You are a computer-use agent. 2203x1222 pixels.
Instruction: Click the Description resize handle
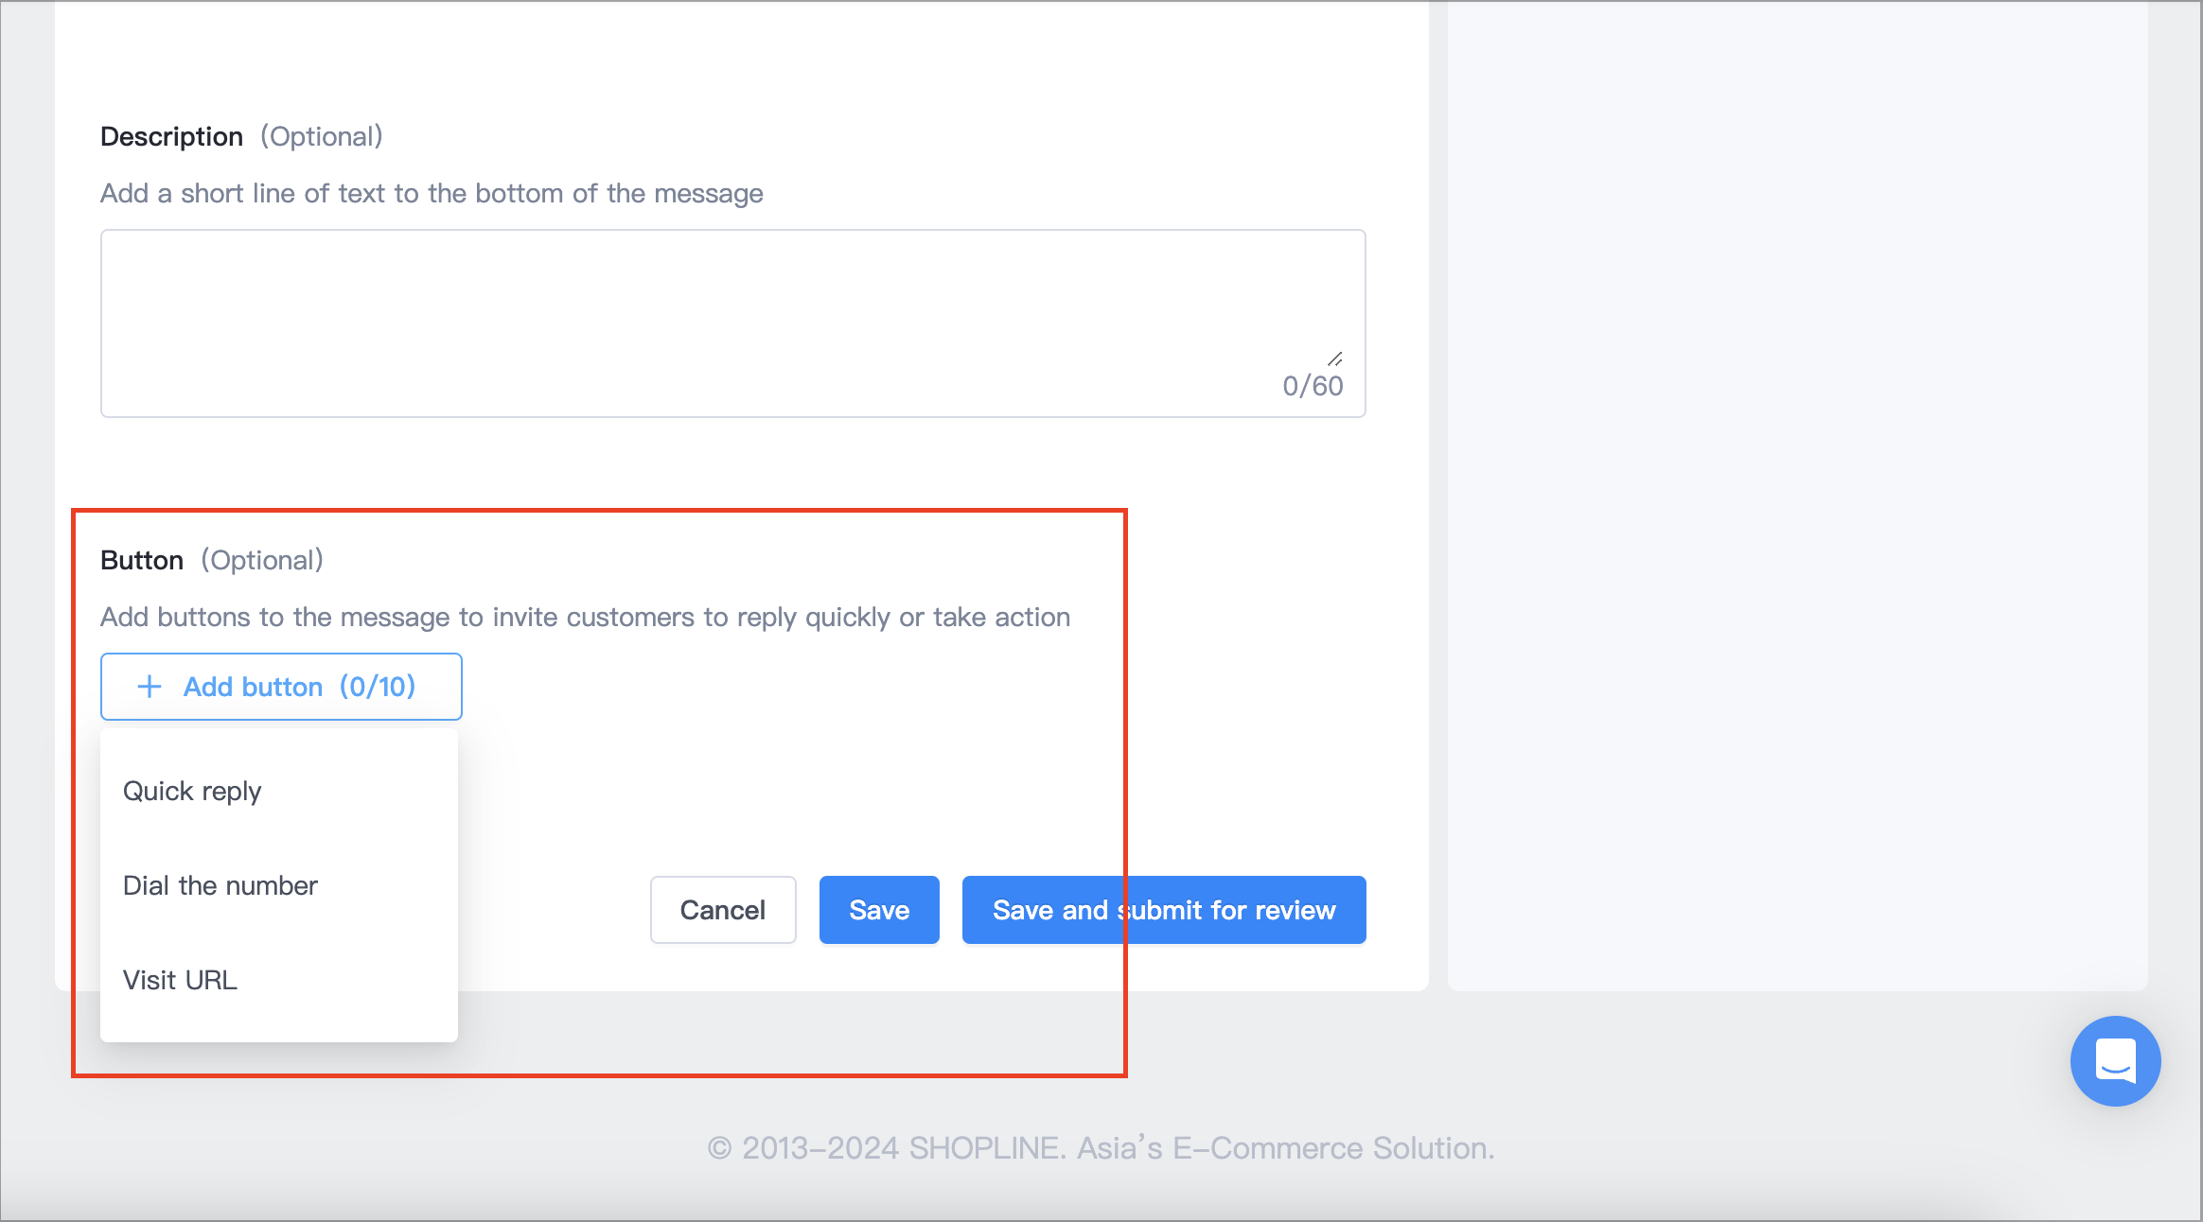(1335, 358)
